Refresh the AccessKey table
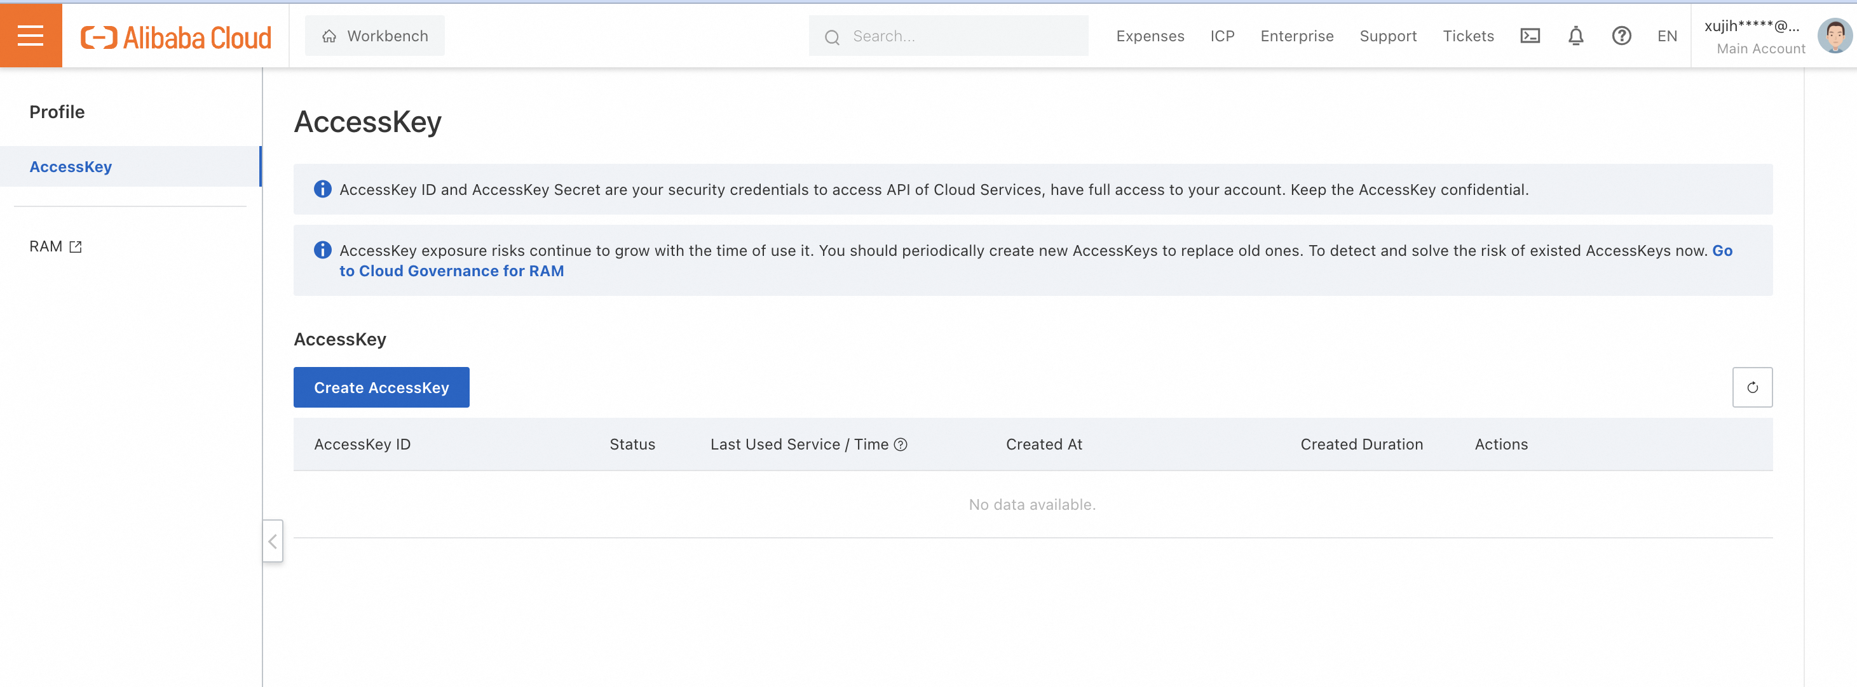This screenshot has height=687, width=1857. pyautogui.click(x=1752, y=387)
